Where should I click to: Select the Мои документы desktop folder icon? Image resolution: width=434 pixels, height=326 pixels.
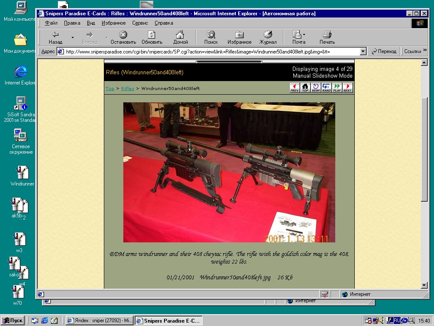20,43
